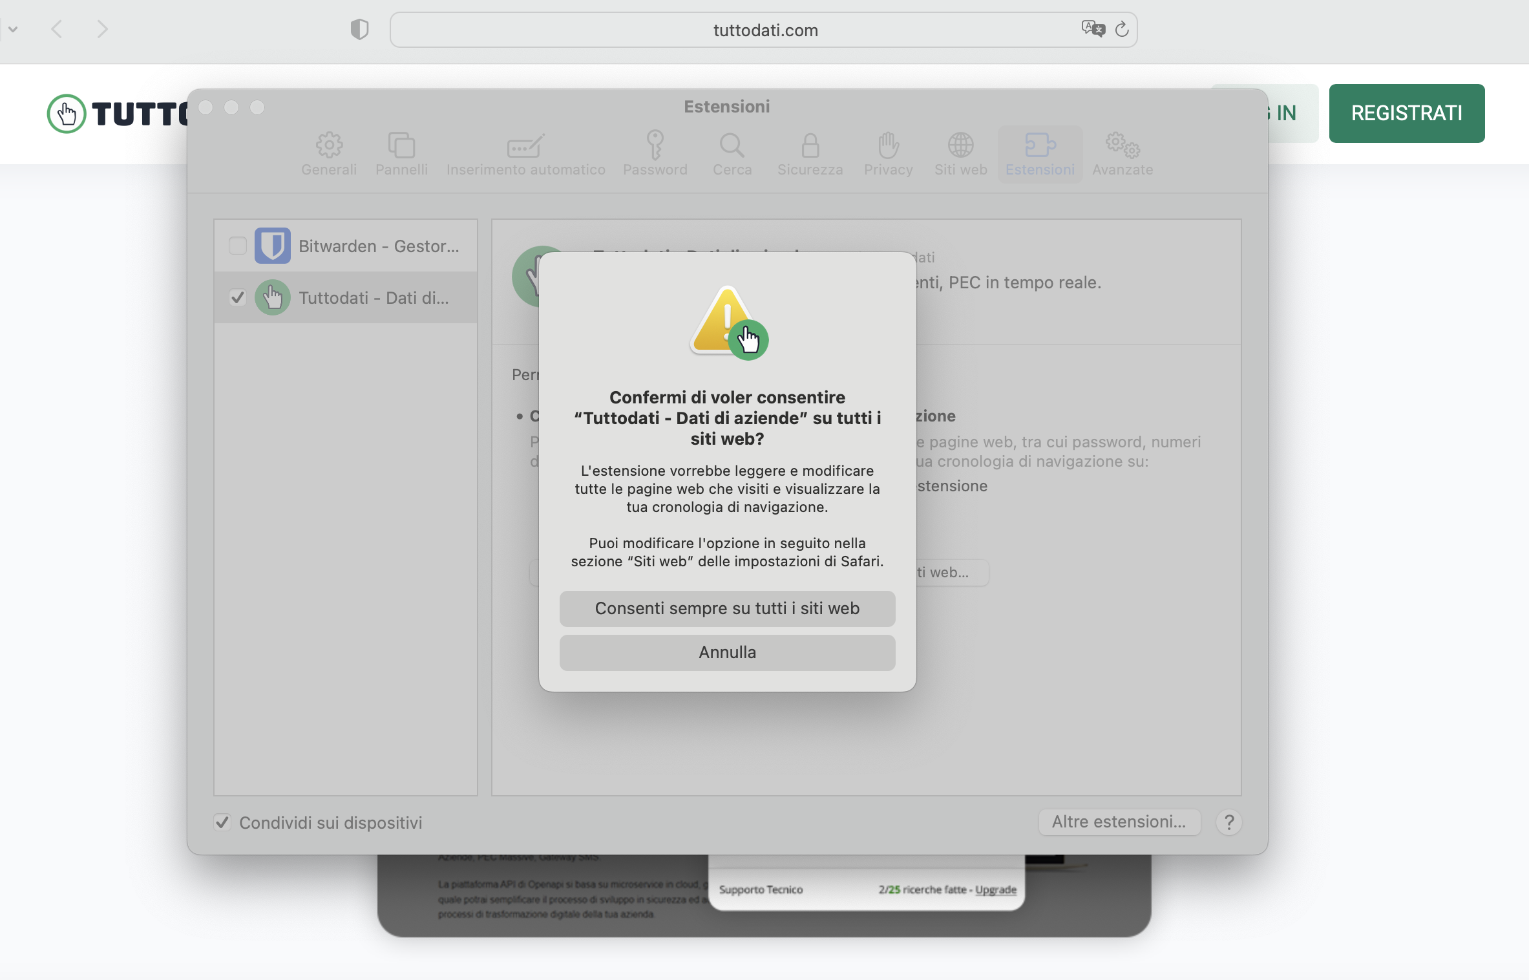Select Bitwarden - Gestor... extension row
The height and width of the screenshot is (980, 1529).
[346, 246]
